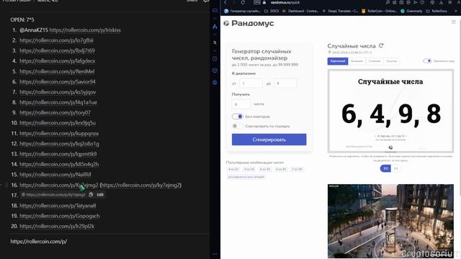Click the generated numbers result image
Screen dimensions: 461x259
pyautogui.click(x=390, y=112)
